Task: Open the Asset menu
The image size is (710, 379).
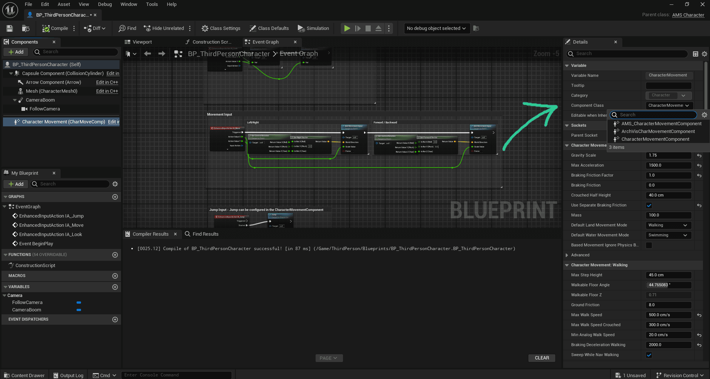Action: tap(64, 4)
